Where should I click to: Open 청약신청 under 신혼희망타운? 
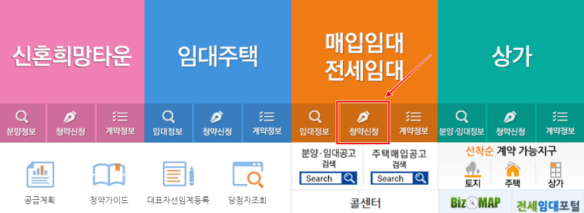tap(71, 123)
